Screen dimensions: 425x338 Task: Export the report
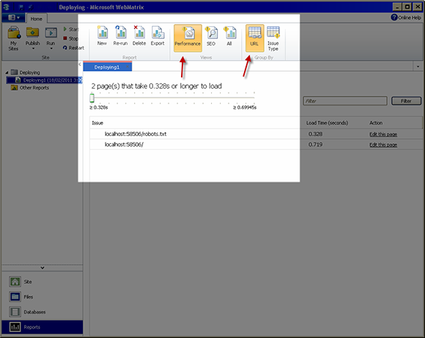click(x=158, y=35)
